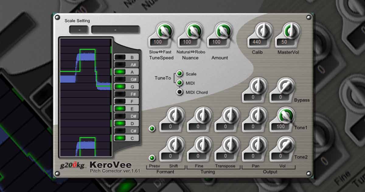Click the Nuance value field showing 100
This screenshot has width=365, height=192.
click(189, 42)
